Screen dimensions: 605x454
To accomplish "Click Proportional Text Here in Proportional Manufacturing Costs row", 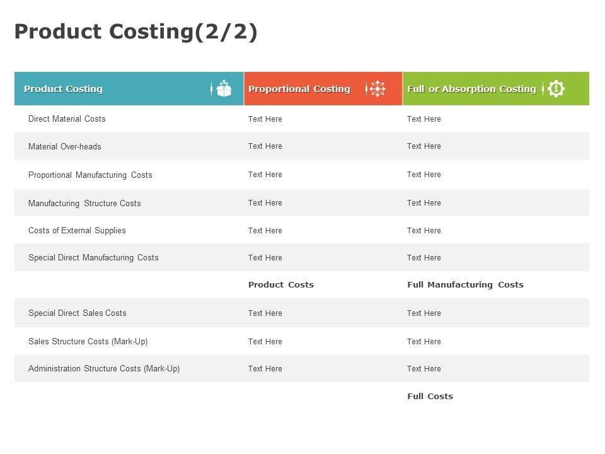I will coord(265,175).
